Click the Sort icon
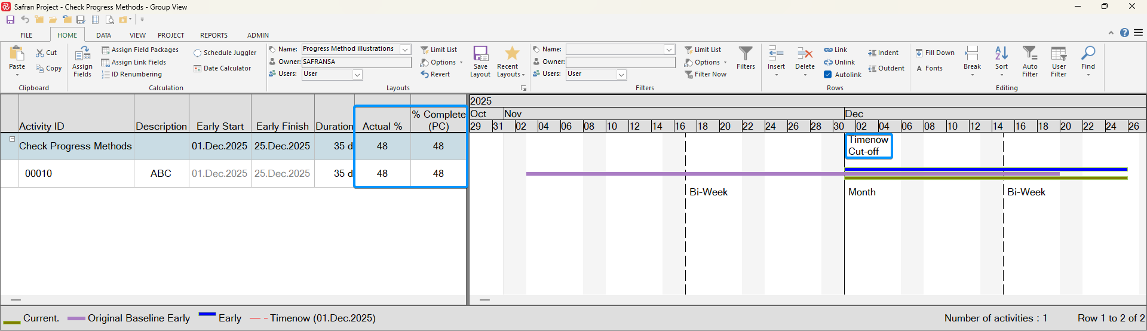This screenshot has height=331, width=1147. coord(1001,54)
